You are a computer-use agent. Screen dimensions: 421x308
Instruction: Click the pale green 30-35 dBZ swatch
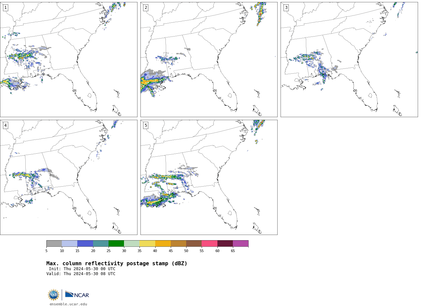click(132, 244)
